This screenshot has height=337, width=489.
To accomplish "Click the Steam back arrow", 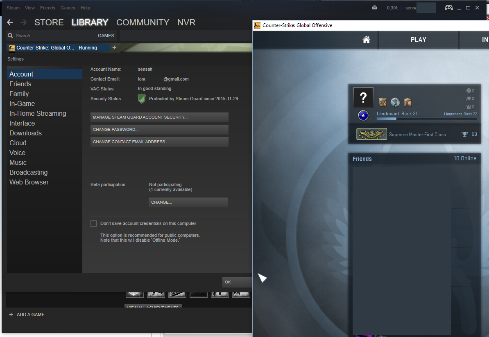I will coord(10,22).
